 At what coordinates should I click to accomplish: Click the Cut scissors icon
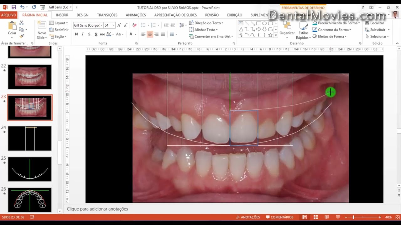click(x=21, y=23)
